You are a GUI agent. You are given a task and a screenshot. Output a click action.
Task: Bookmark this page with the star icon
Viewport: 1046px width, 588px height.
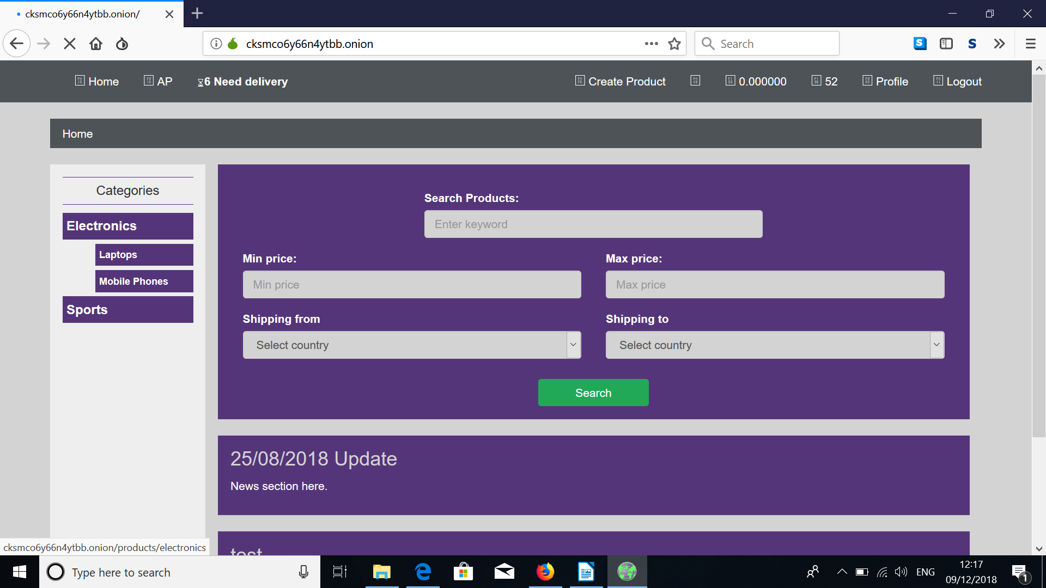pyautogui.click(x=674, y=44)
